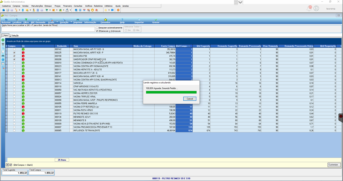Open the Favoritos star button

pyautogui.click(x=105, y=21)
